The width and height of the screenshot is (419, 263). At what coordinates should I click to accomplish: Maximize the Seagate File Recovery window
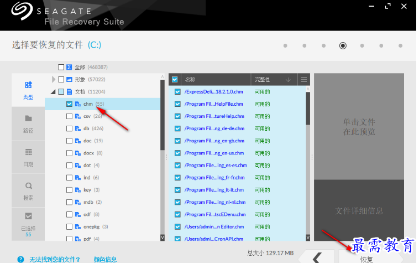pyautogui.click(x=387, y=6)
